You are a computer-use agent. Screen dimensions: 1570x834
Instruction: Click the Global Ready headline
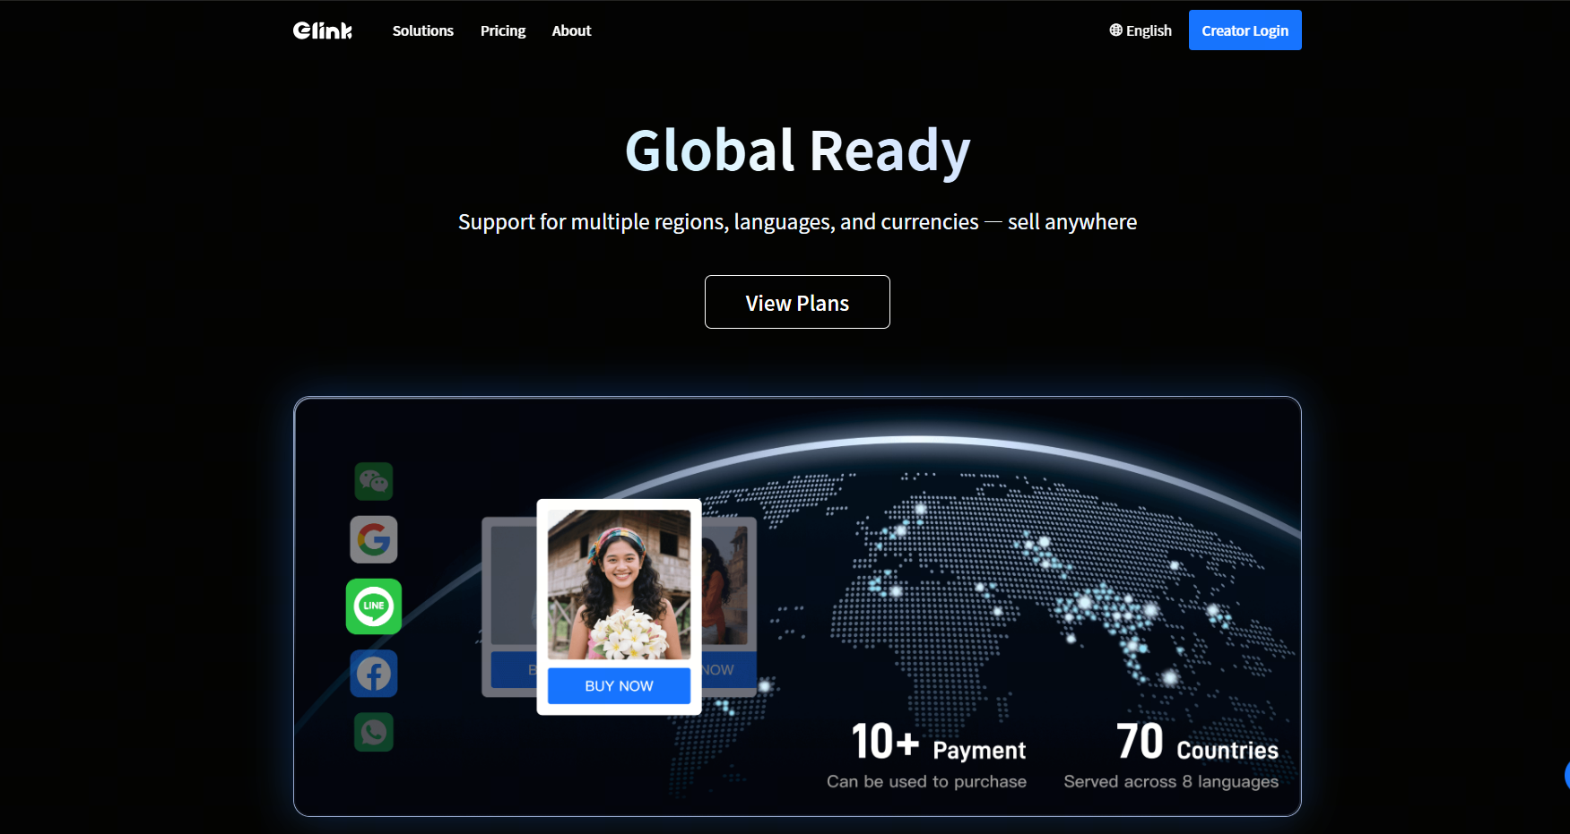click(796, 150)
